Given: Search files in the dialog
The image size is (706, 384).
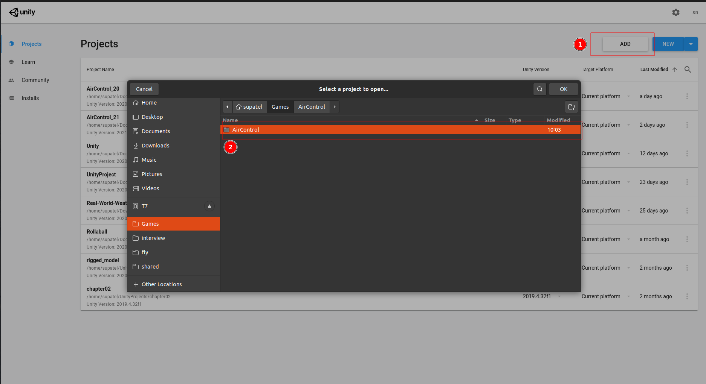Looking at the screenshot, I should coord(540,89).
